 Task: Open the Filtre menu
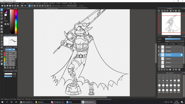(23, 3)
